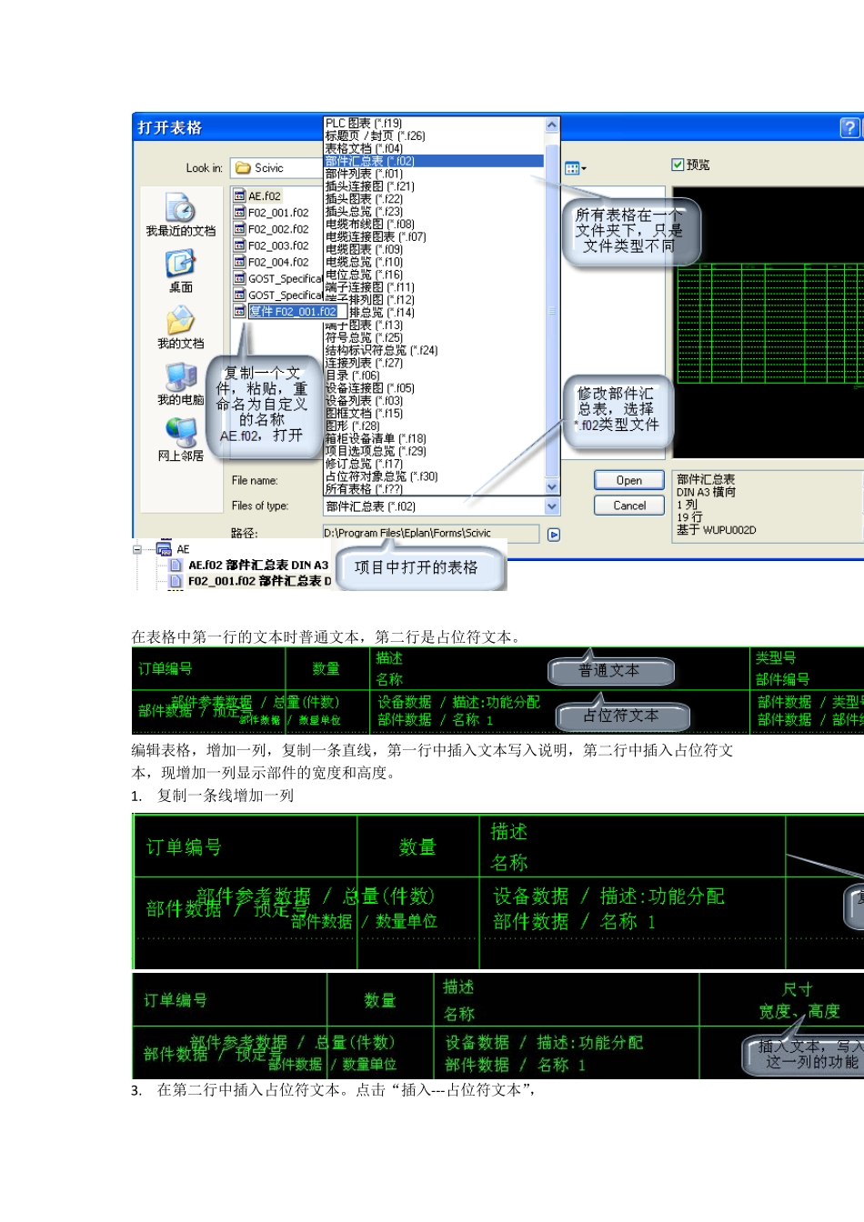Click the file type list scroll-down arrow
The height and width of the screenshot is (1222, 864).
552,487
